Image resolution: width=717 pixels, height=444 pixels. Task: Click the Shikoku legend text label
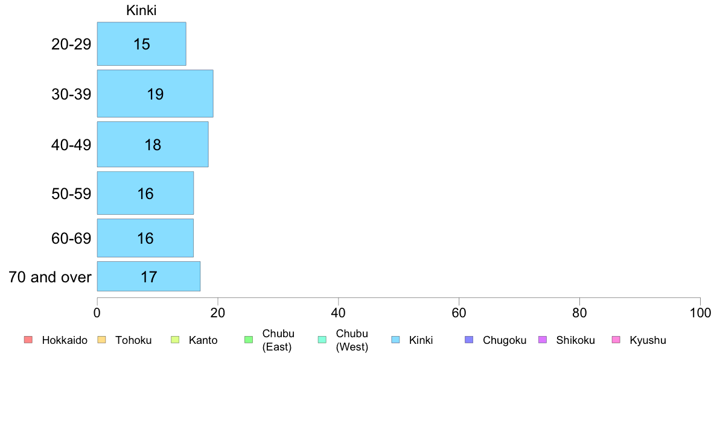(575, 340)
